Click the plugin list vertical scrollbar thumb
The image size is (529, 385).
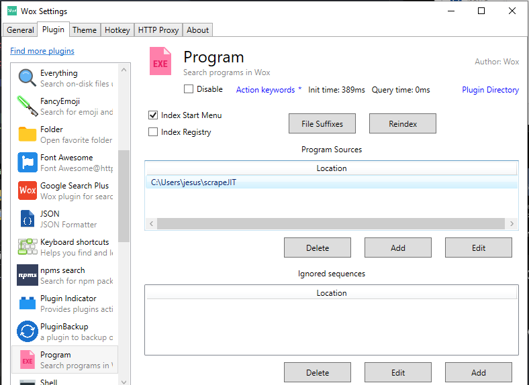(124, 196)
